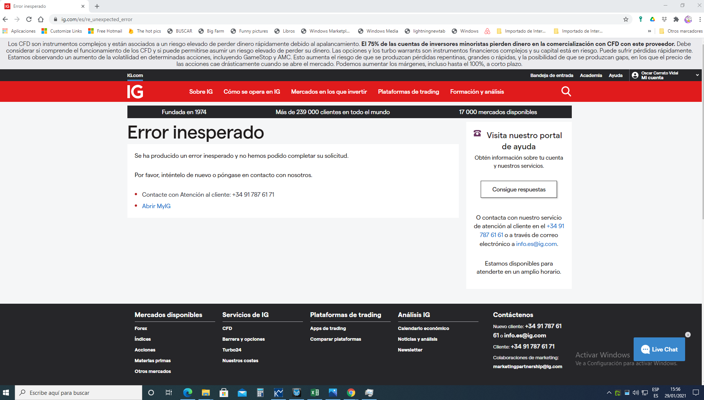
Task: Open the Índices footer link
Action: [143, 339]
